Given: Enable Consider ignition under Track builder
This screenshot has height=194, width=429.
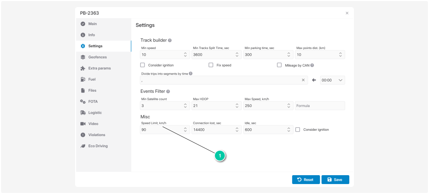Looking at the screenshot, I should [x=143, y=65].
